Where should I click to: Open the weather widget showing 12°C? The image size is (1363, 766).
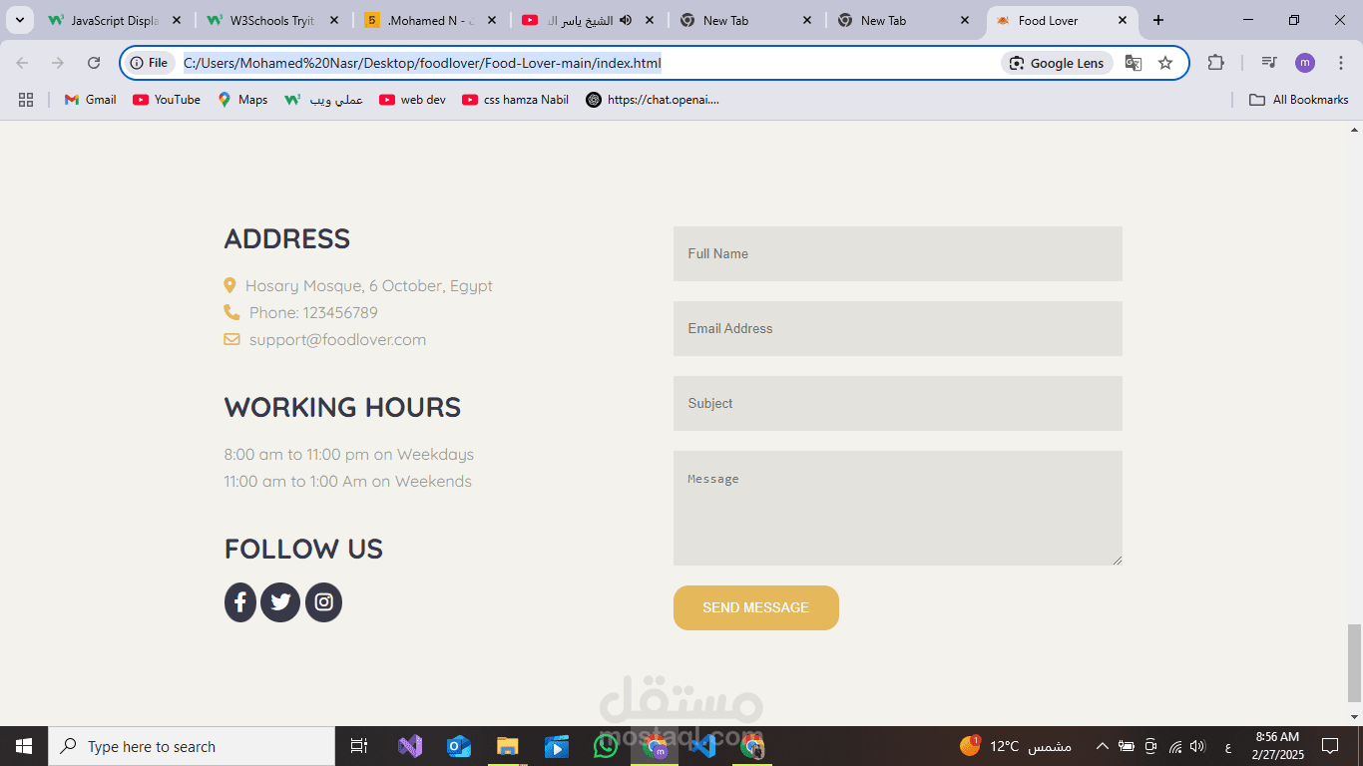1016,746
